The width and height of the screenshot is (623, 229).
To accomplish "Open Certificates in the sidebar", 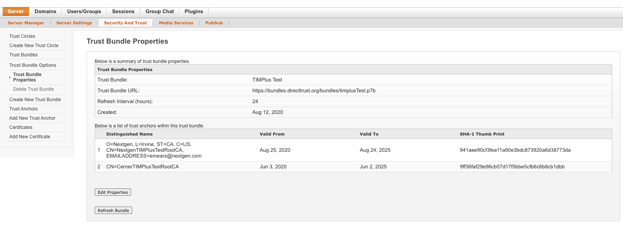I will pyautogui.click(x=21, y=127).
